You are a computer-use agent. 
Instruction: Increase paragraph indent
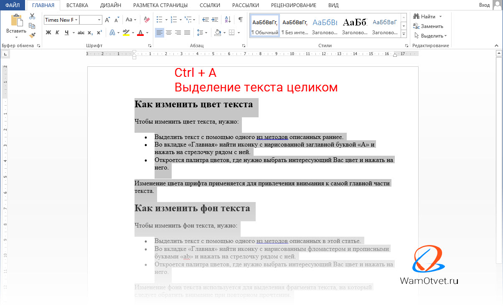point(215,20)
